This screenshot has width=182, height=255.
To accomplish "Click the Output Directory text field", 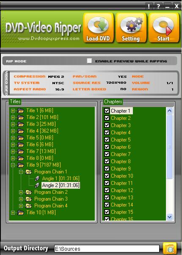I will [x=107, y=249].
